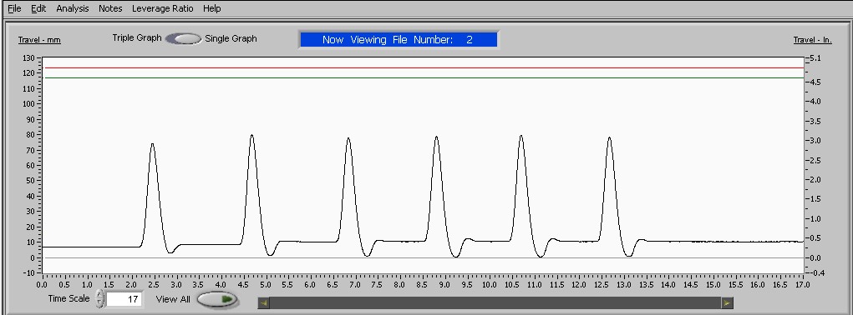Image resolution: width=853 pixels, height=315 pixels.
Task: Click the left arrow of the time scrollbar
Action: [x=263, y=303]
